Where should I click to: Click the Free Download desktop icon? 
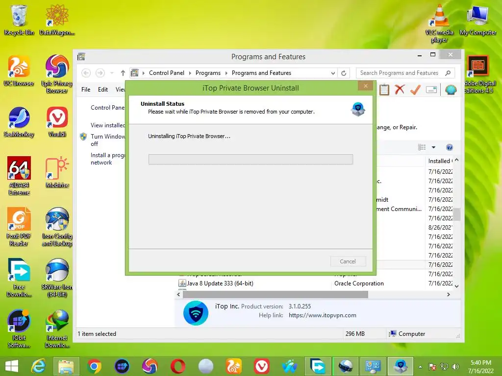(19, 278)
